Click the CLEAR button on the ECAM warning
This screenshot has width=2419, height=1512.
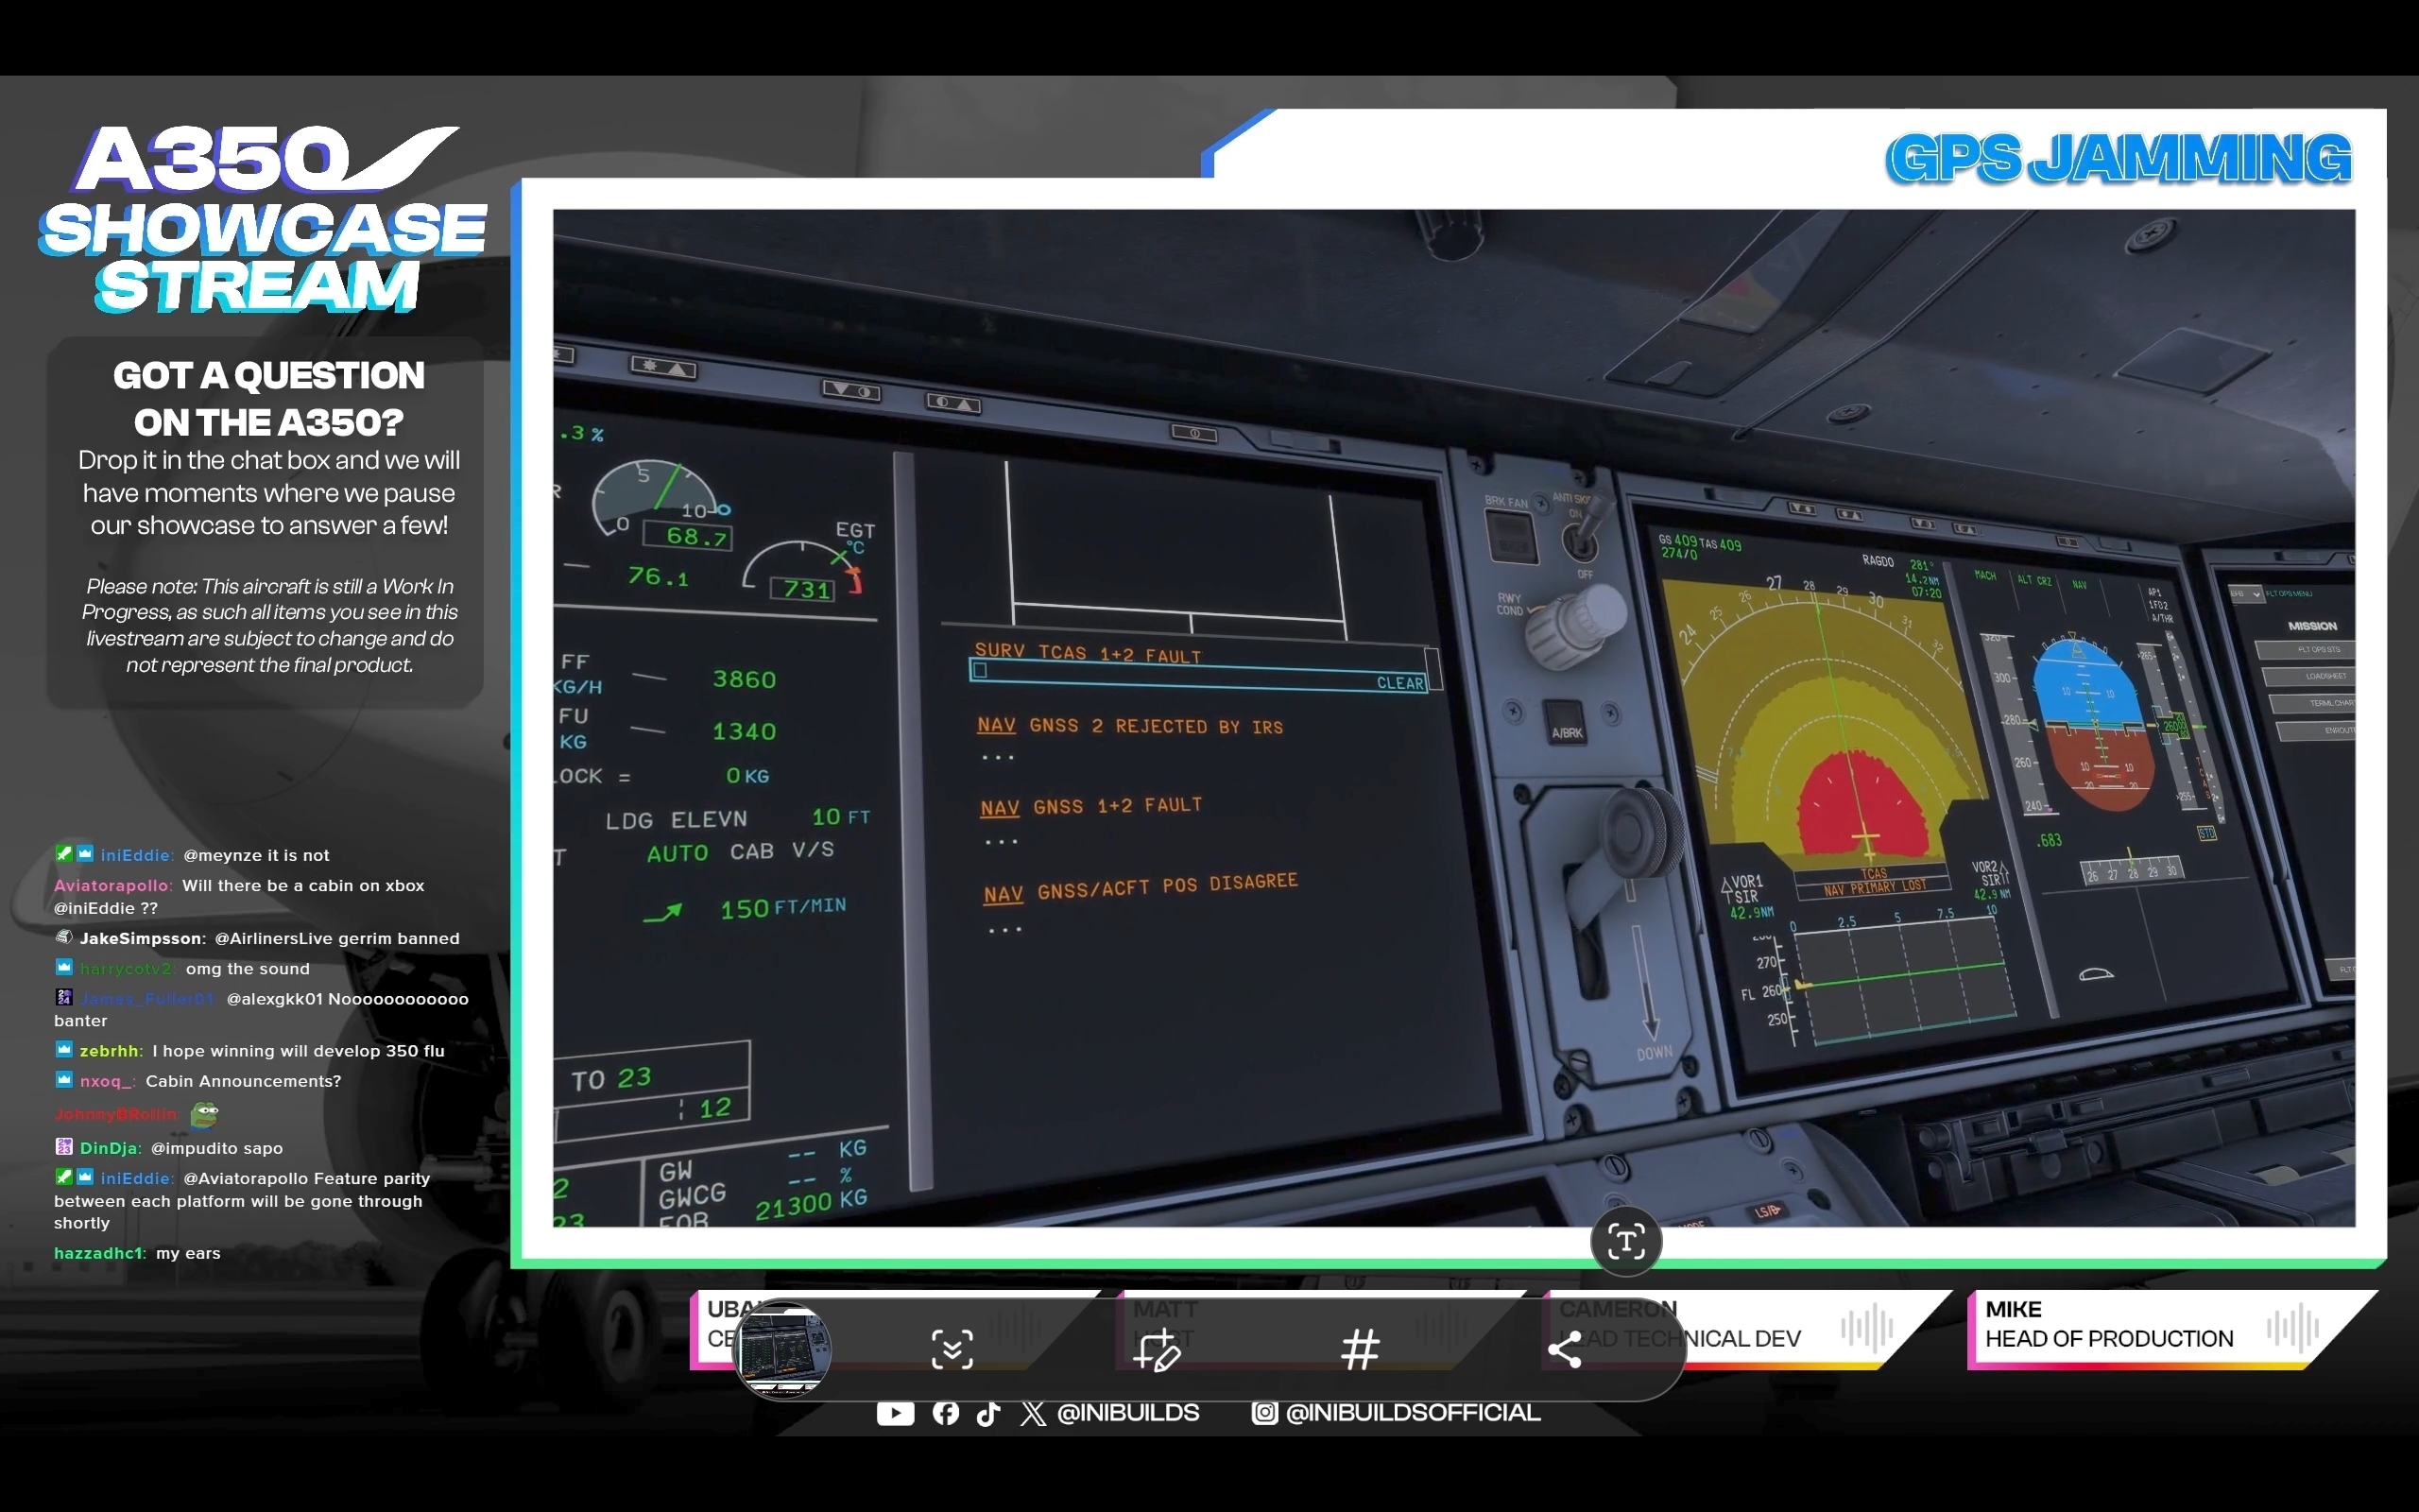(x=1399, y=683)
